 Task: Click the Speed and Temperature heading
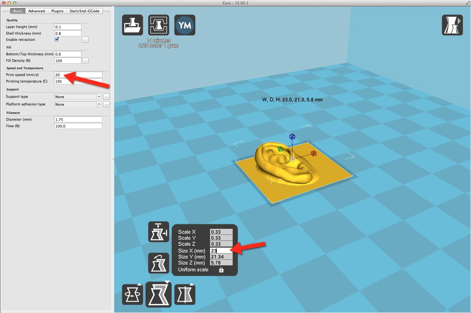pos(25,68)
